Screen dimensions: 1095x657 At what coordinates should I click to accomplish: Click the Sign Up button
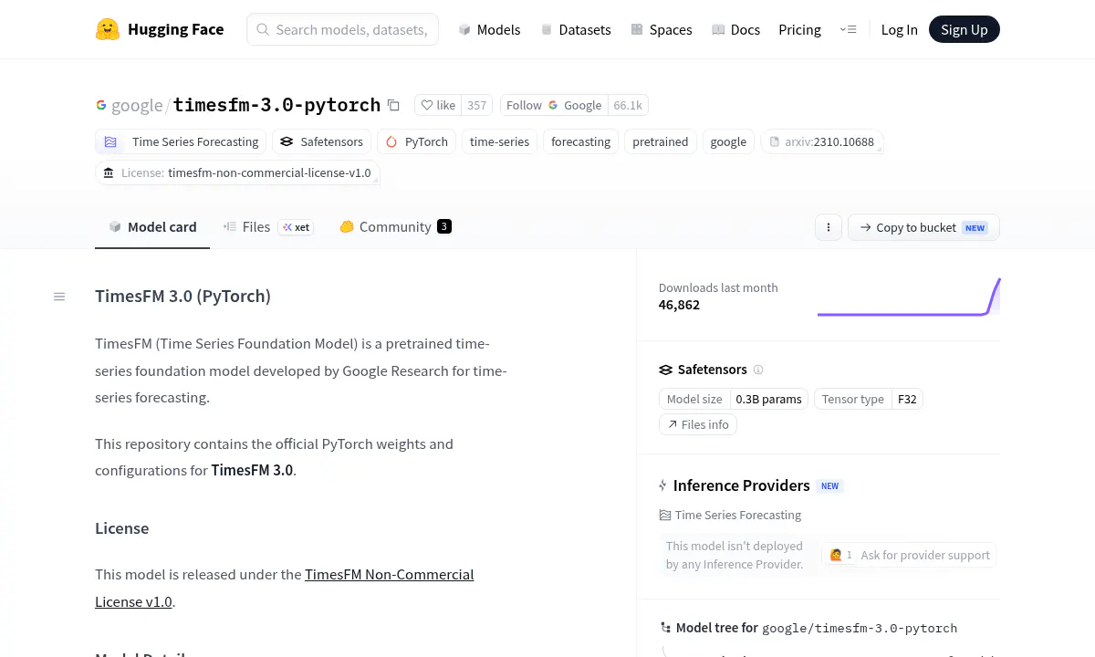964,29
